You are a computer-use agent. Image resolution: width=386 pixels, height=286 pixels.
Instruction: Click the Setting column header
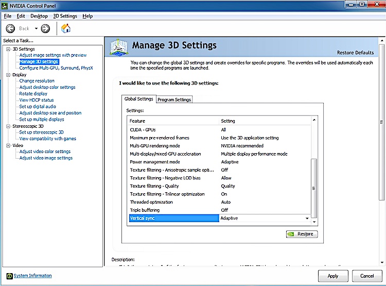[265, 121]
